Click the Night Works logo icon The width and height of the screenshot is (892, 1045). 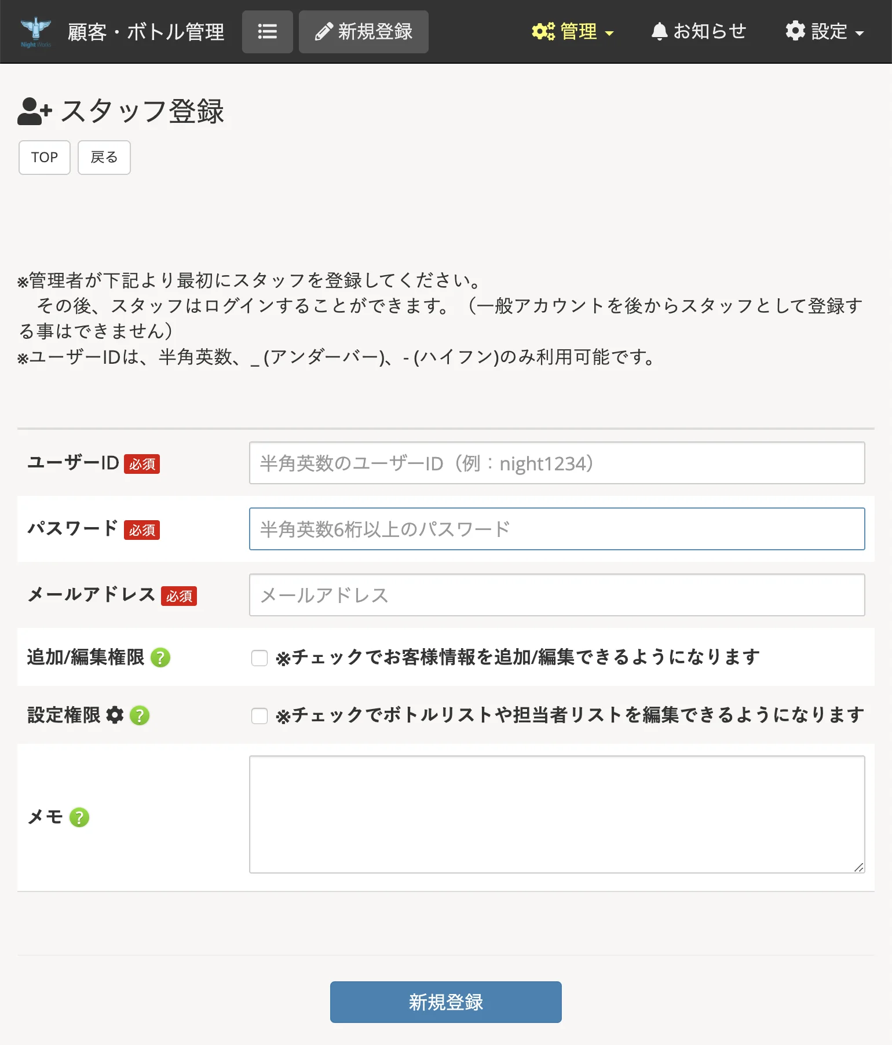tap(35, 32)
